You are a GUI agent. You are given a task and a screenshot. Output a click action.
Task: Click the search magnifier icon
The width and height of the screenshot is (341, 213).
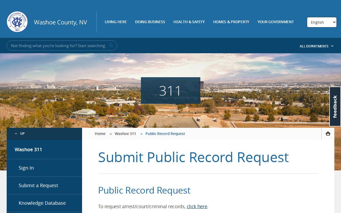coord(111,46)
